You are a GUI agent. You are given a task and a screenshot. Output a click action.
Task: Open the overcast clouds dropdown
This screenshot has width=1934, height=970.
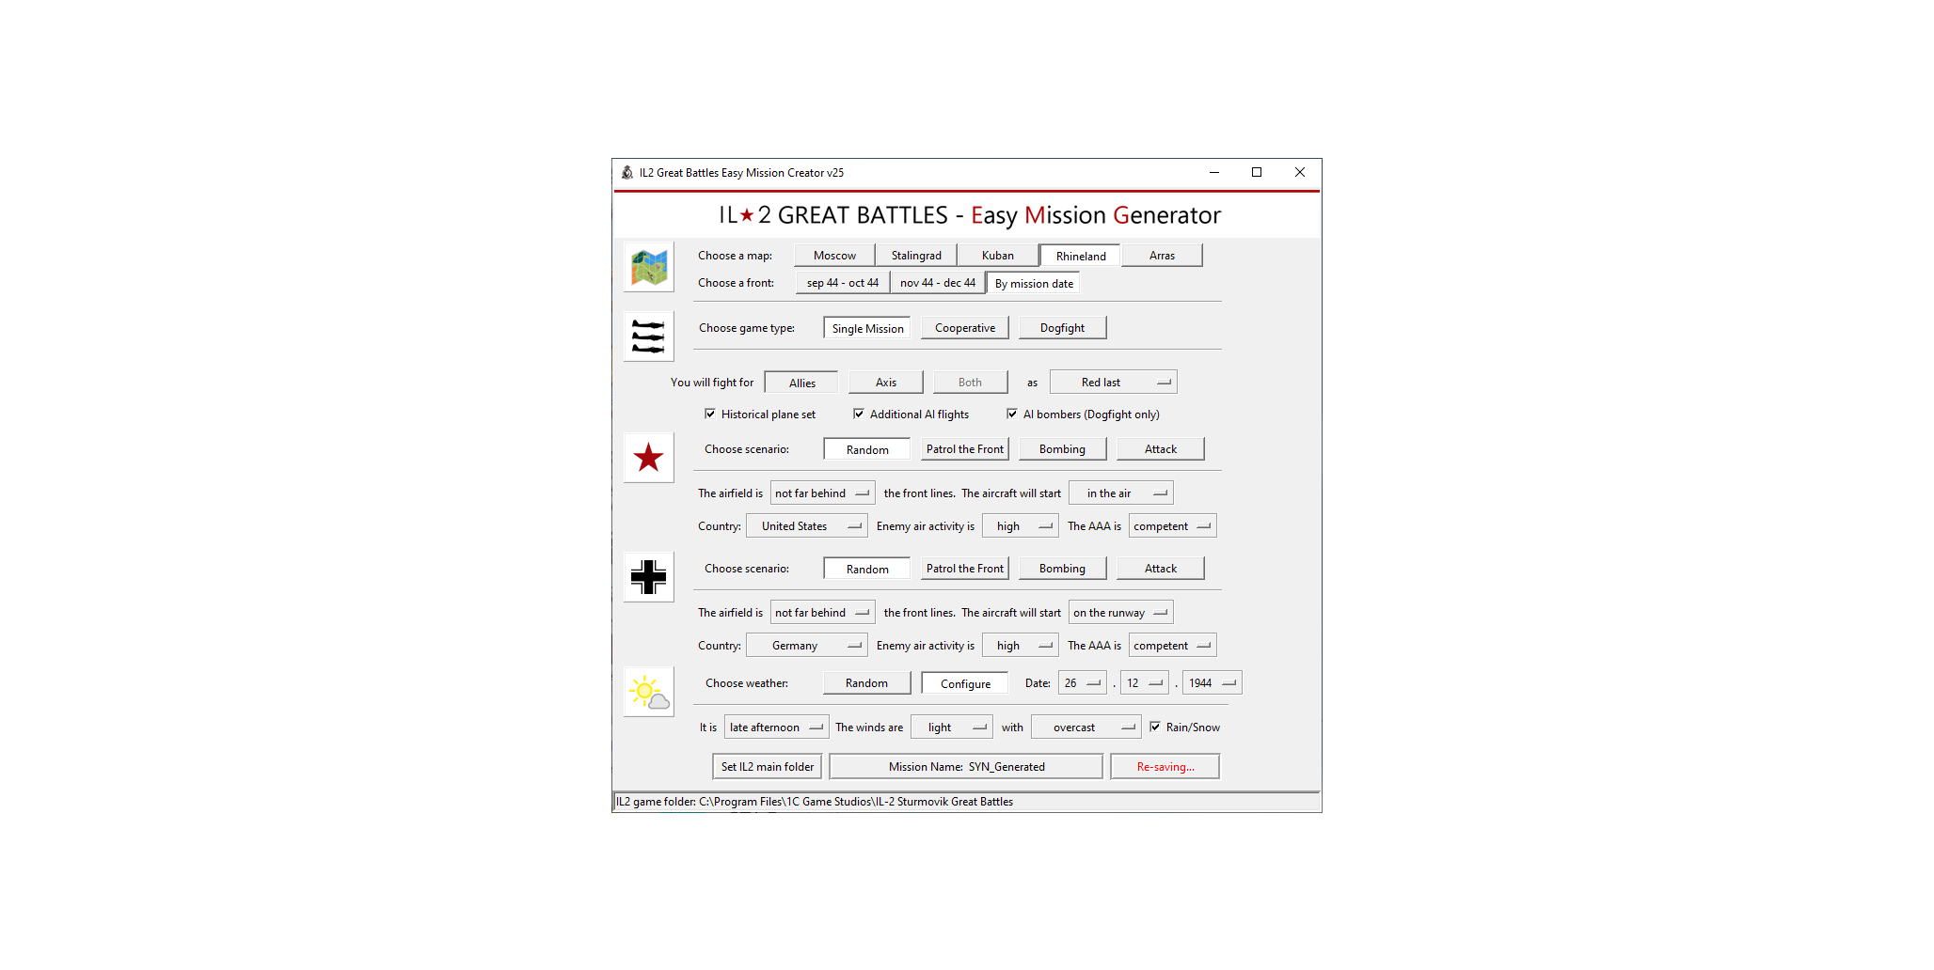pyautogui.click(x=1086, y=727)
